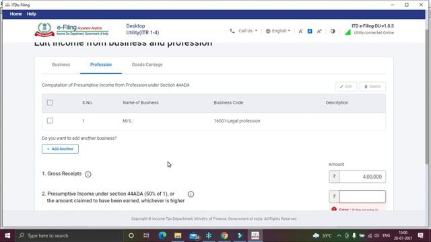
Task: Show info for Gross Receipts
Action: (88, 174)
